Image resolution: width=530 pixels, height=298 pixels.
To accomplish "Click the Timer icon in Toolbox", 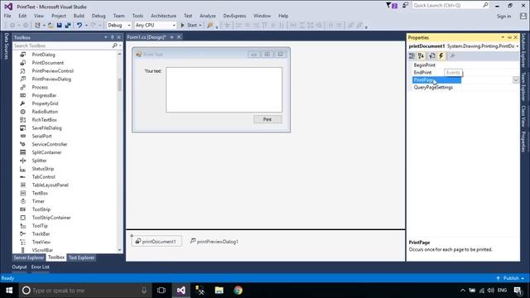I will [22, 201].
